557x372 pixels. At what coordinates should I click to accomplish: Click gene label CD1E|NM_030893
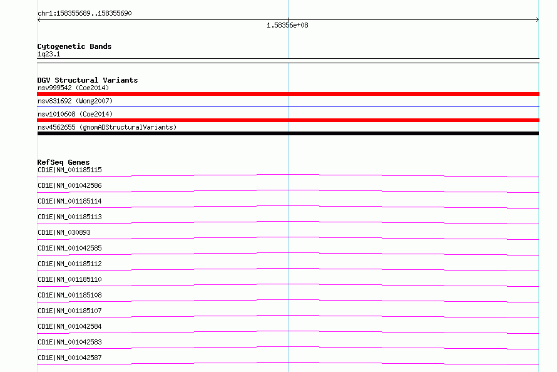click(x=64, y=232)
